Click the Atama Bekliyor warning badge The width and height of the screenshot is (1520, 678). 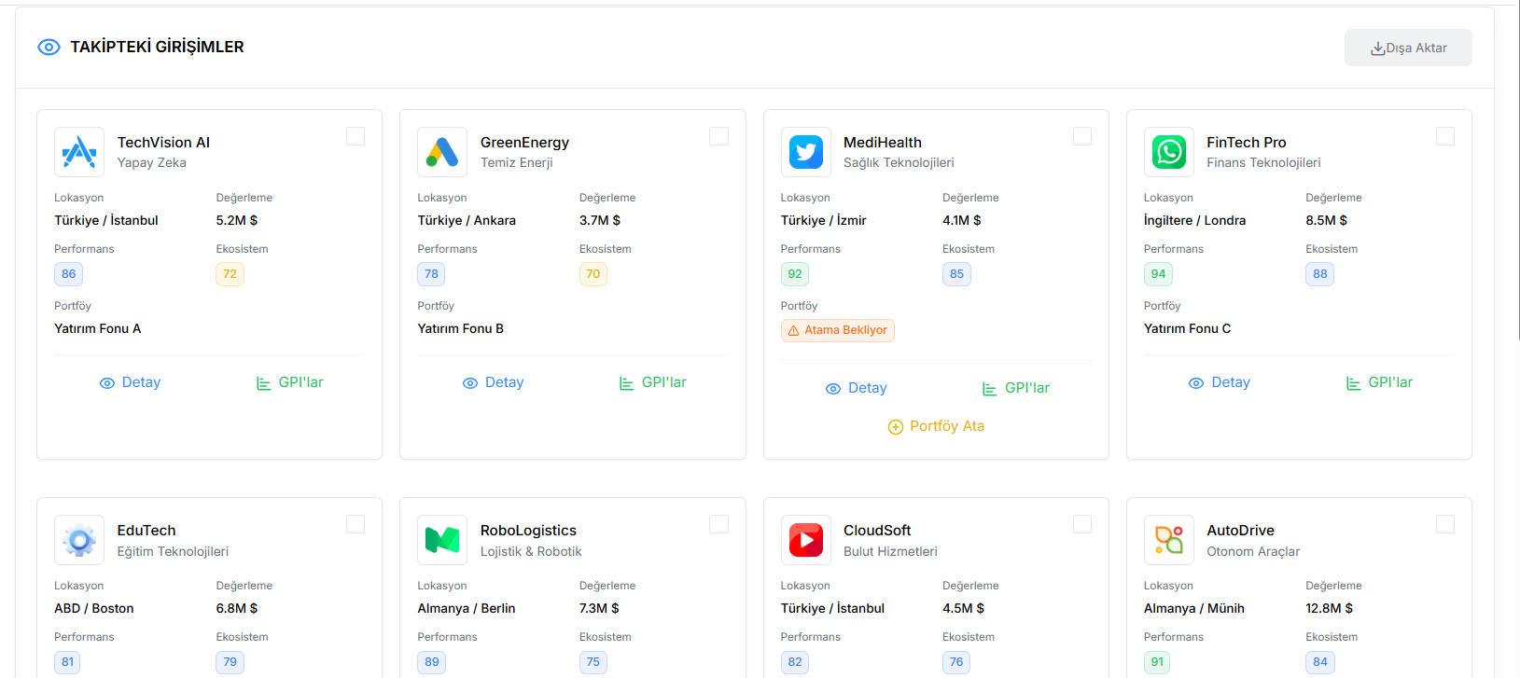coord(837,330)
